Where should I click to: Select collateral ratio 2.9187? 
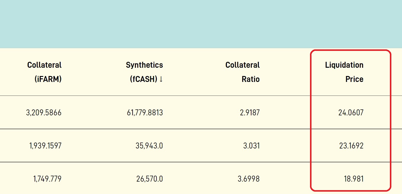tap(250, 113)
